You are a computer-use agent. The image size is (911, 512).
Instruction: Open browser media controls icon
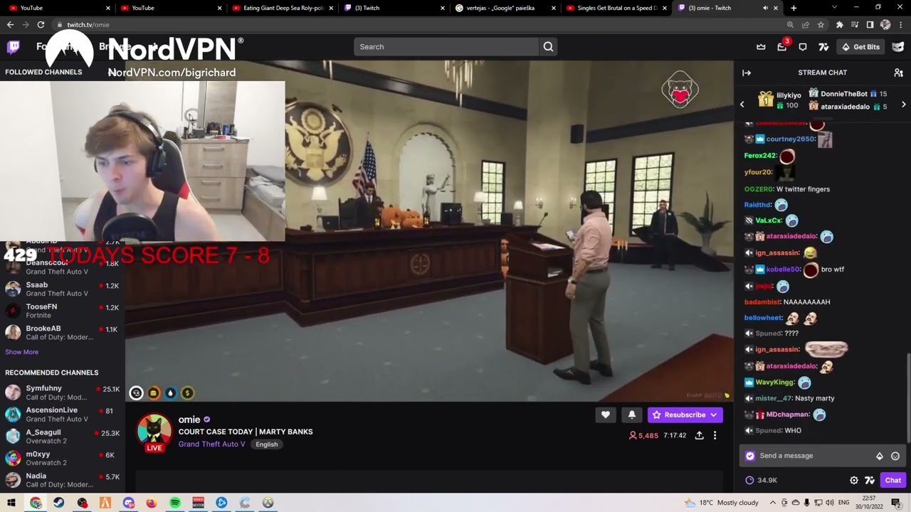[855, 25]
